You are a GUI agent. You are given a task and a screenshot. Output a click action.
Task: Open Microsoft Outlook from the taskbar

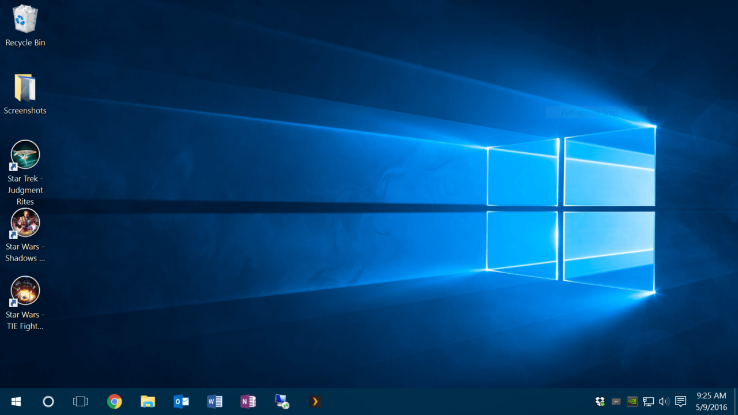pos(181,401)
